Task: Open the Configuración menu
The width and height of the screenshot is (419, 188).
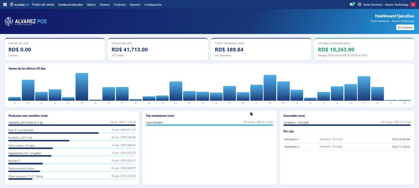Action: tap(153, 5)
